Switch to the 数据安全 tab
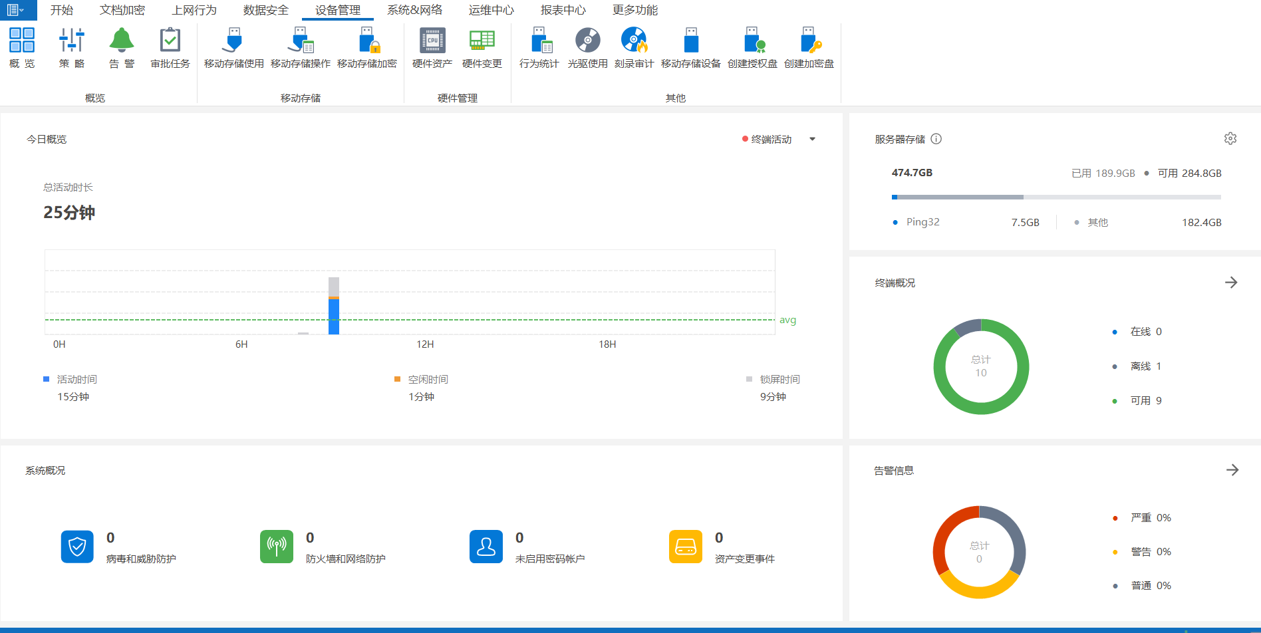1261x633 pixels. pyautogui.click(x=265, y=10)
